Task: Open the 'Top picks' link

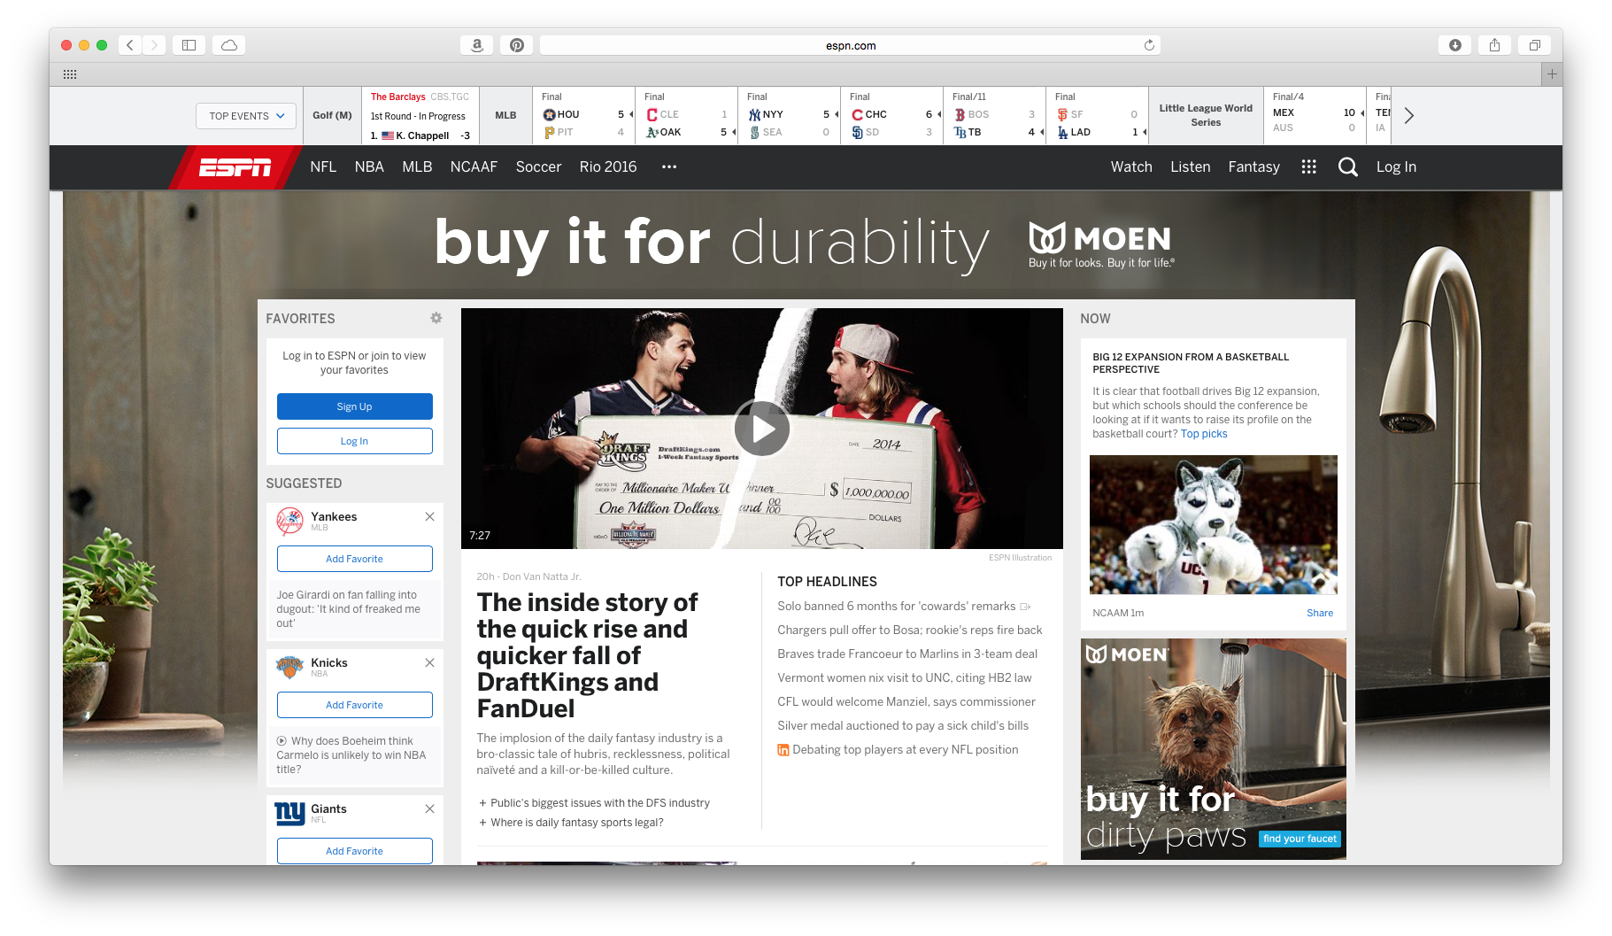Action: tap(1204, 433)
